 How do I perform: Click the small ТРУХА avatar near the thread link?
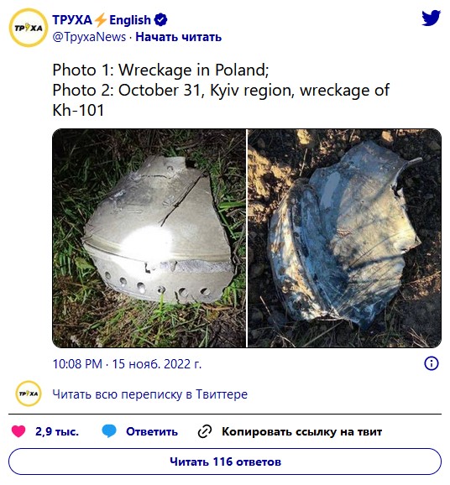click(29, 394)
